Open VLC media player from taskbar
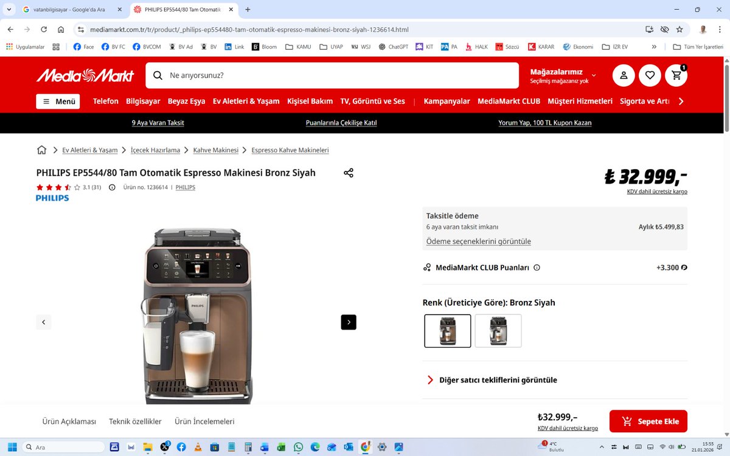The height and width of the screenshot is (456, 730). pyautogui.click(x=198, y=447)
